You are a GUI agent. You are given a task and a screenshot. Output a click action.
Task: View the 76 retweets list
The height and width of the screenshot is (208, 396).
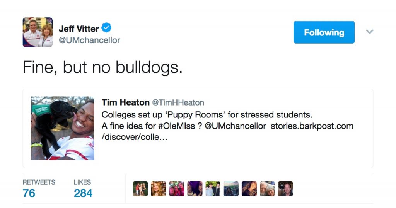[39, 189]
